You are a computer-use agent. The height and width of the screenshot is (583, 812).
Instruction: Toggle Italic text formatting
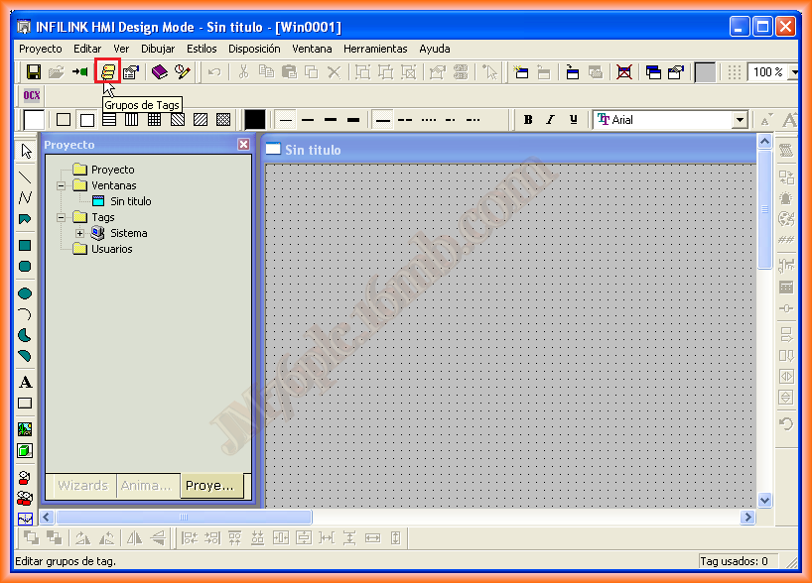(550, 120)
